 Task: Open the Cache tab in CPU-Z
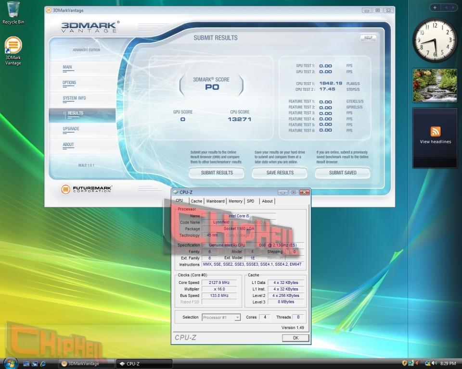[196, 201]
